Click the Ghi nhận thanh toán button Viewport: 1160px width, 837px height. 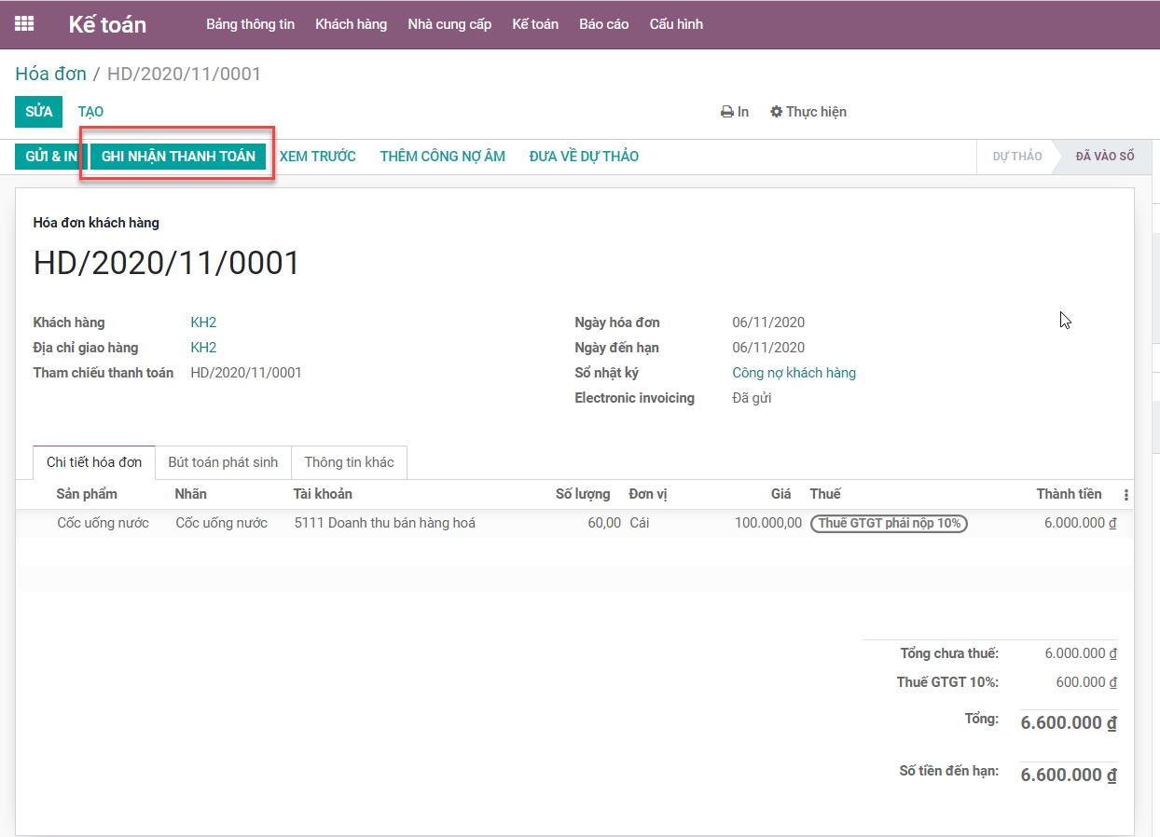pos(178,157)
